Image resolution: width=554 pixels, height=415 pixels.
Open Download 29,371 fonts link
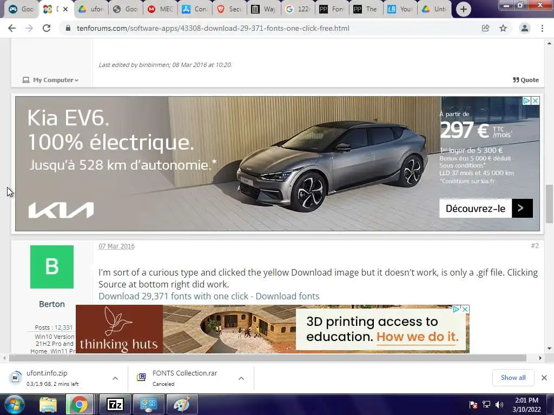click(x=209, y=296)
